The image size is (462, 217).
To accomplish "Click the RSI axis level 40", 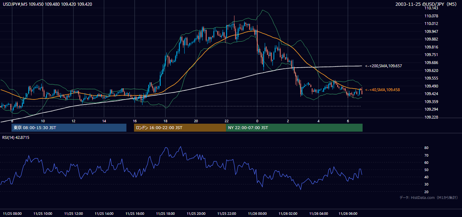I will click(x=427, y=177).
